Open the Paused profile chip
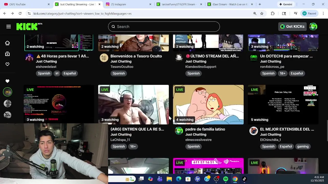This screenshot has width=328, height=184. 309,14
